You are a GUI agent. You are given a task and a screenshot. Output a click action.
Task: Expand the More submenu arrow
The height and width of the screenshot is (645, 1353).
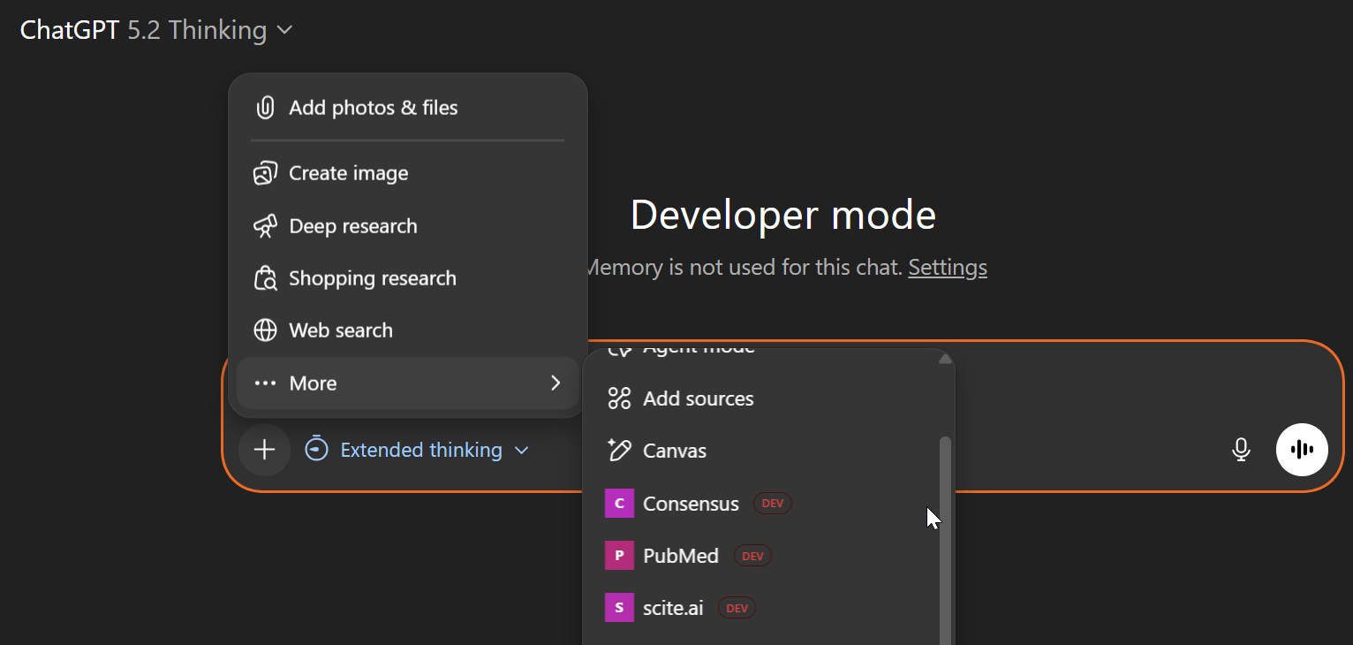click(x=556, y=383)
